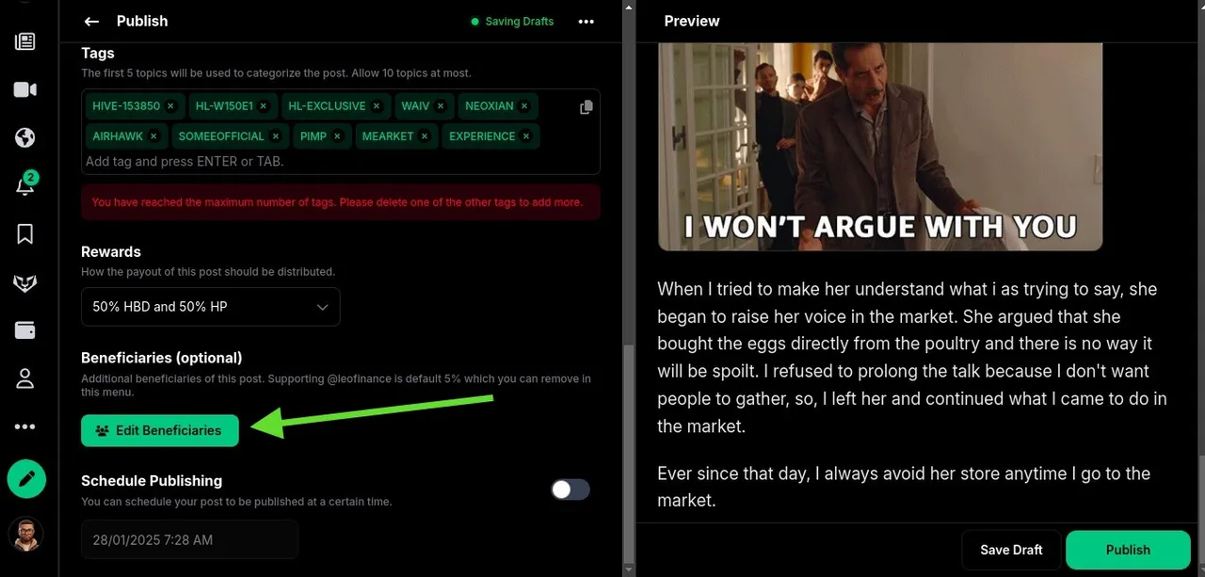Remove the WAIV tag
The width and height of the screenshot is (1205, 577).
(x=441, y=106)
